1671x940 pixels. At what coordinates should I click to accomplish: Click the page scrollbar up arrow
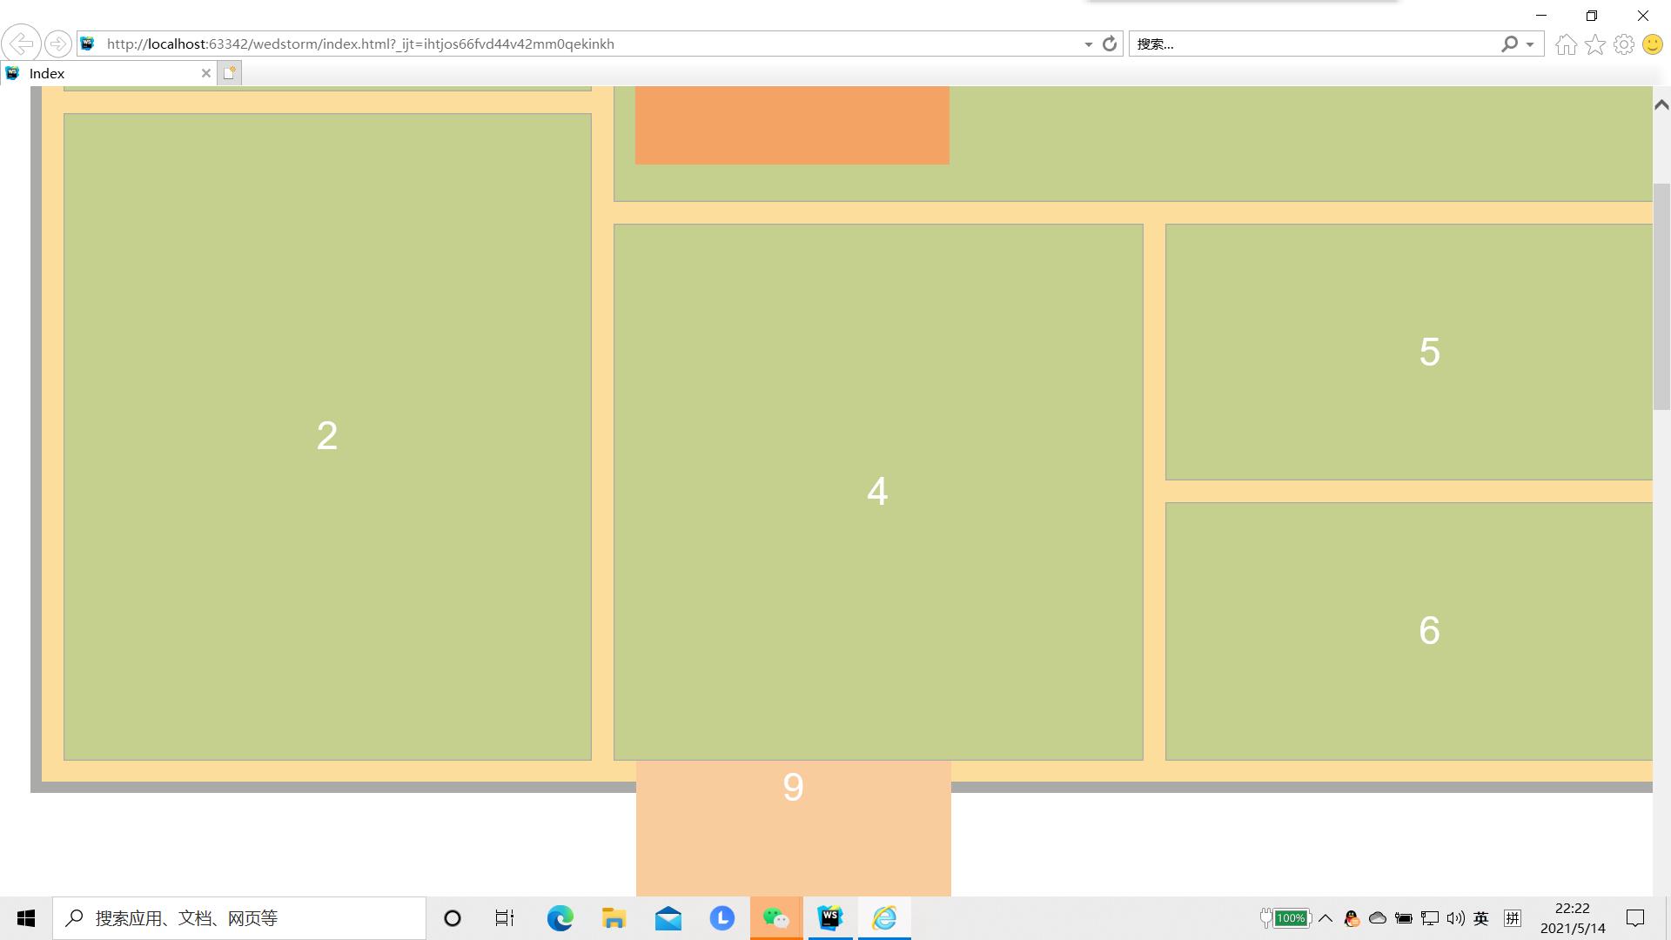[x=1661, y=104]
